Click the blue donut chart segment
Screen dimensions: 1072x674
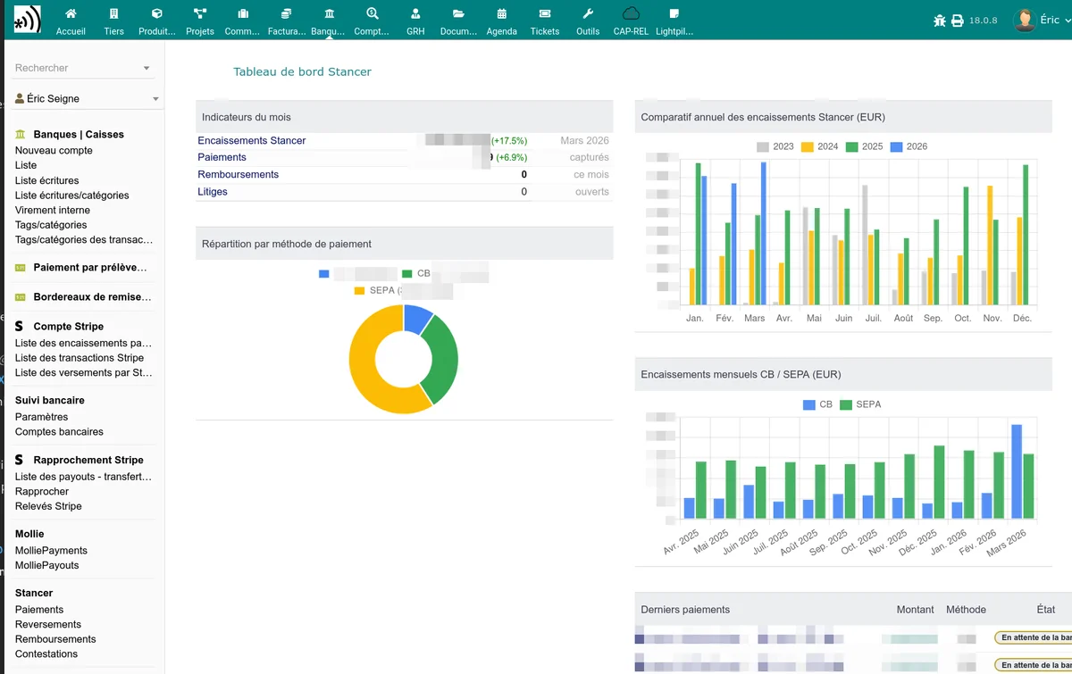tap(417, 319)
